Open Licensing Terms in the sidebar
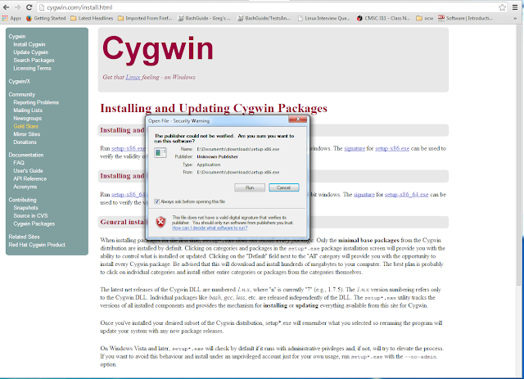This screenshot has width=524, height=379. (33, 68)
